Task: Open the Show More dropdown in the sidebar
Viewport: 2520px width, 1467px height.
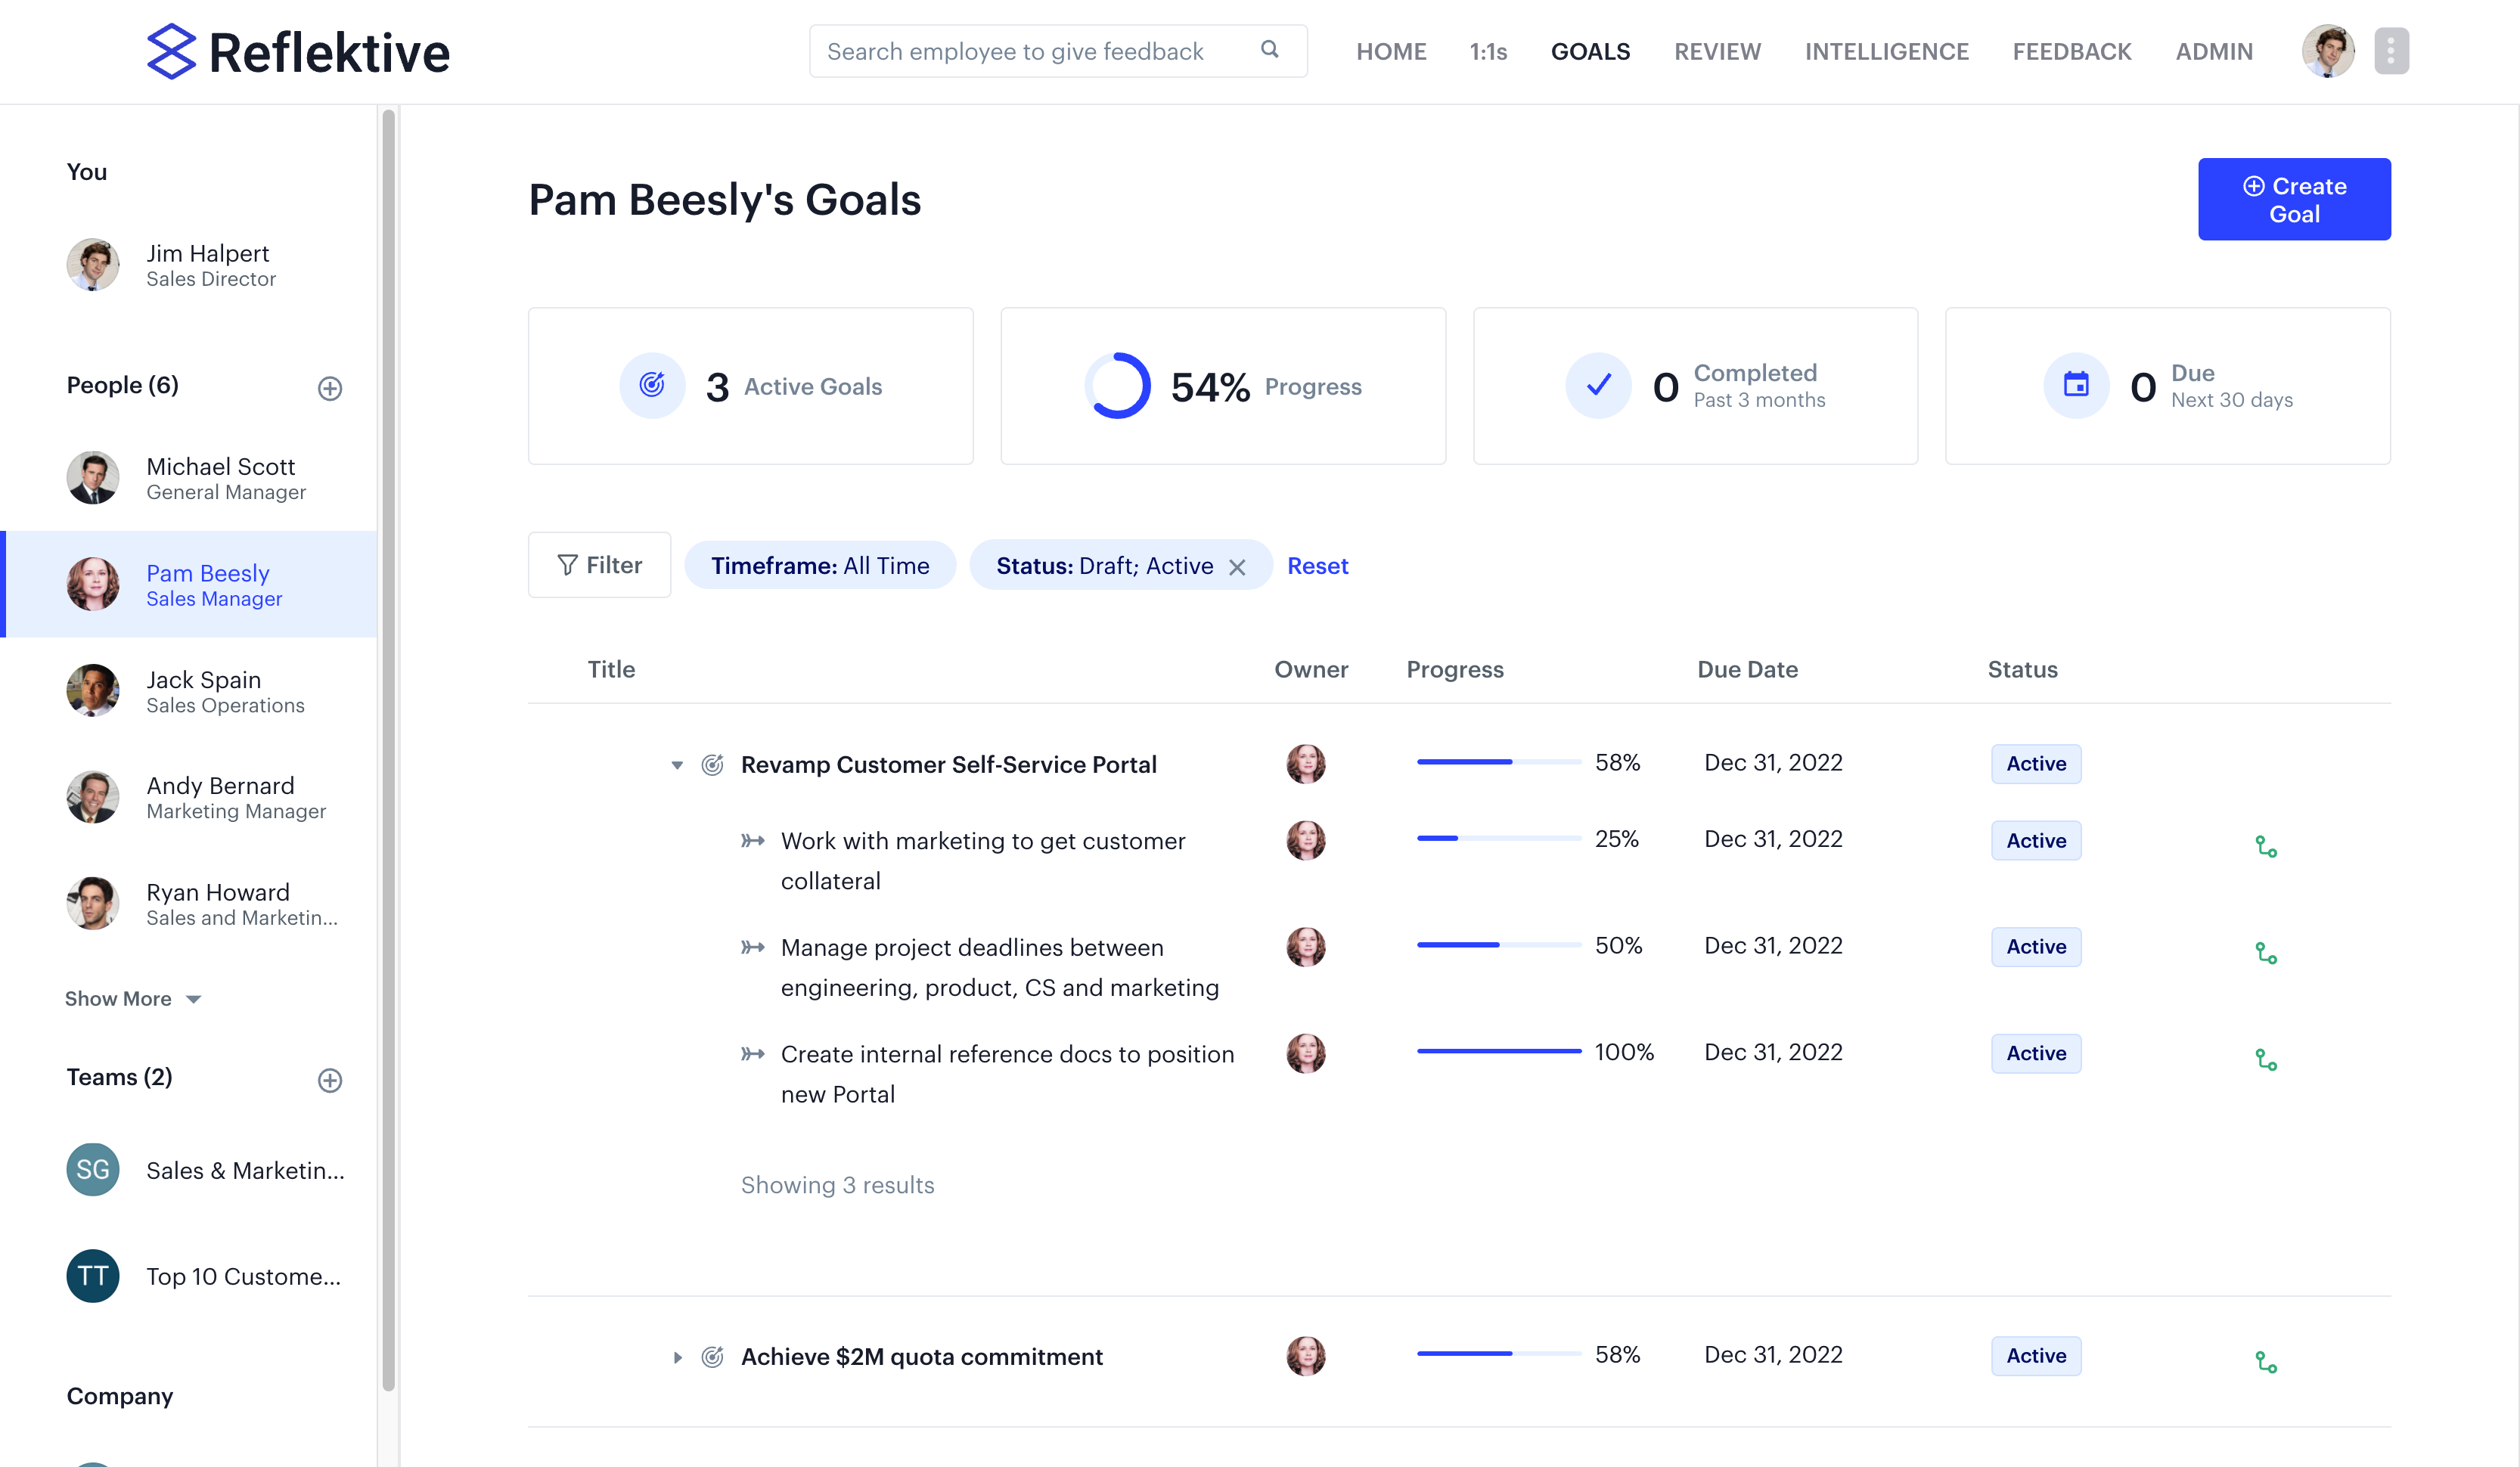Action: pyautogui.click(x=133, y=998)
